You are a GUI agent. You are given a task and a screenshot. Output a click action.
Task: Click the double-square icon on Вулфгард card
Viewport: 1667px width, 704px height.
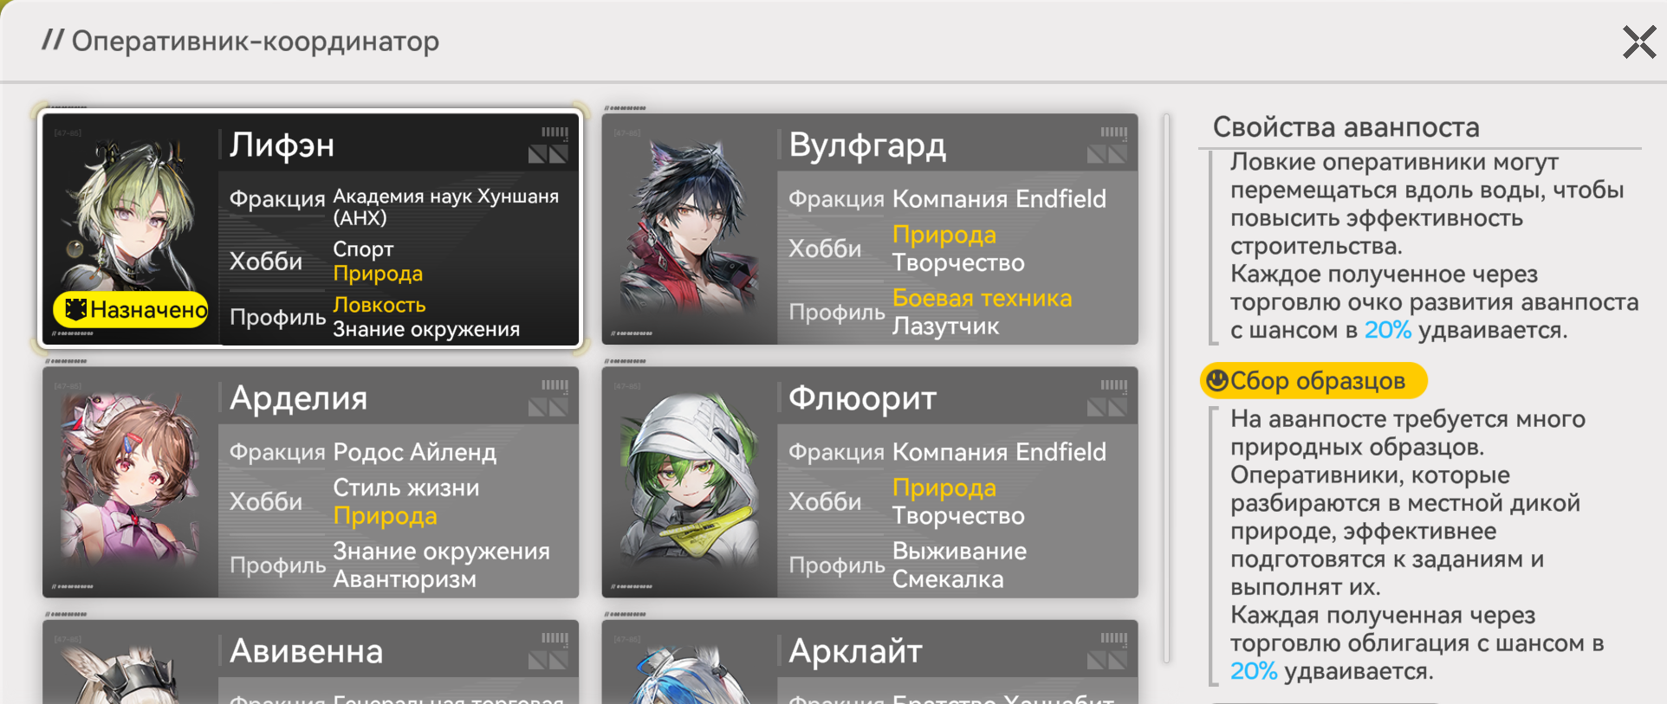coord(1106,154)
